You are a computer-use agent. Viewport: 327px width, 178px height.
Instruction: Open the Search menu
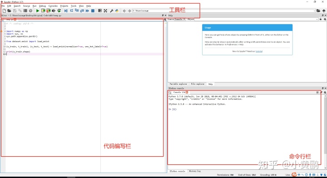tap(17, 6)
